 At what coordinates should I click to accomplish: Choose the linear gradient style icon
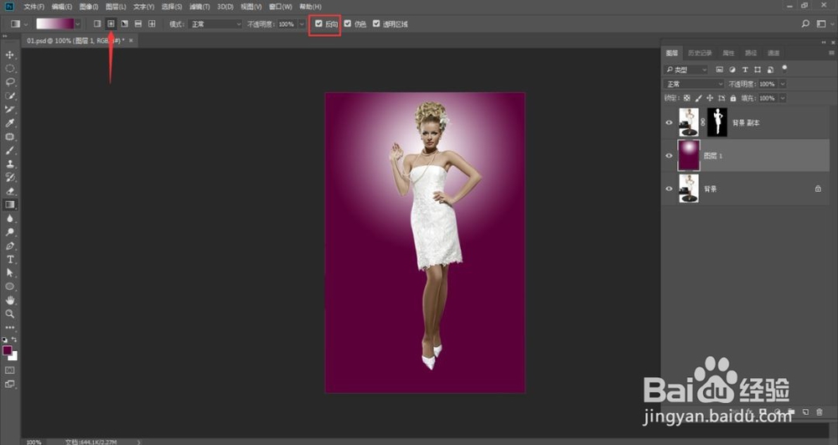pos(96,24)
